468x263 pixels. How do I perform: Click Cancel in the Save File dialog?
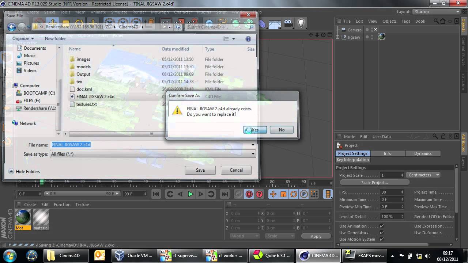236,170
